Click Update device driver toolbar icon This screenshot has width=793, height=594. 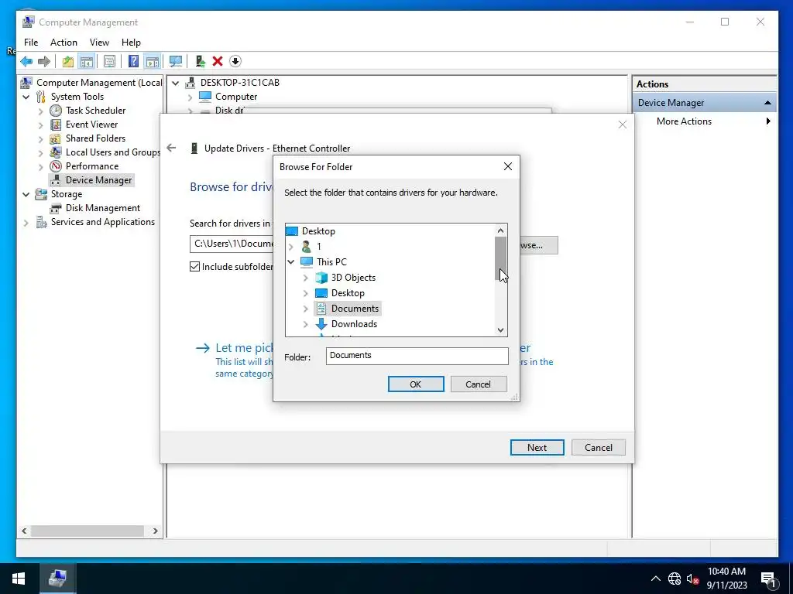pos(201,62)
